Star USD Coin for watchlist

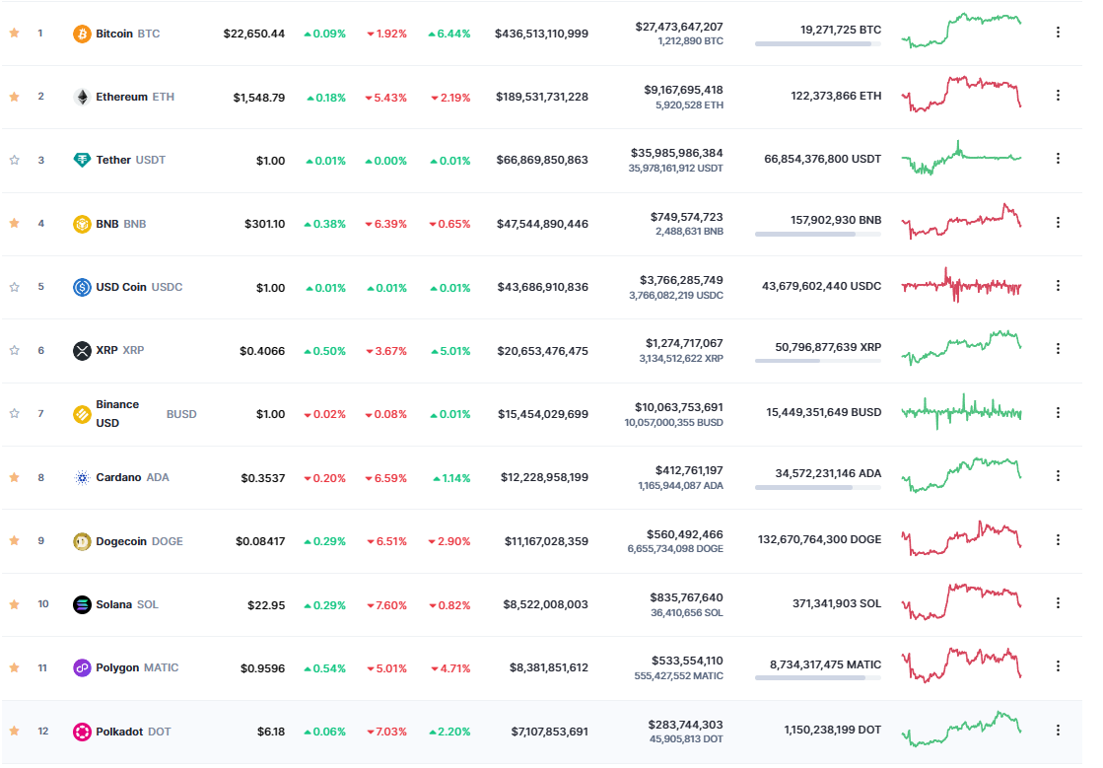tap(14, 287)
